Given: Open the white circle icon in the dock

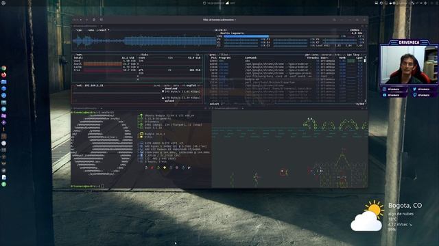Looking at the screenshot, I should tap(3, 143).
